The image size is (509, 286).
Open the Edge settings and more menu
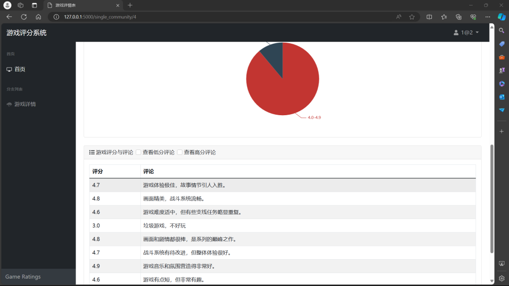click(487, 16)
